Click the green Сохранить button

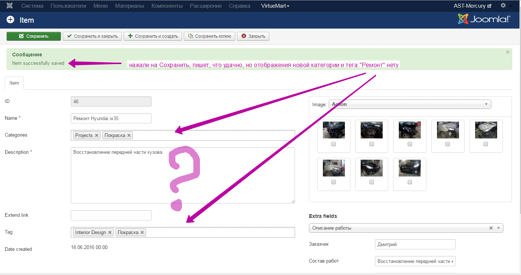[34, 36]
